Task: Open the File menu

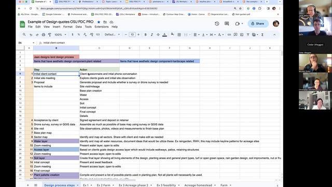Action: 30,26
